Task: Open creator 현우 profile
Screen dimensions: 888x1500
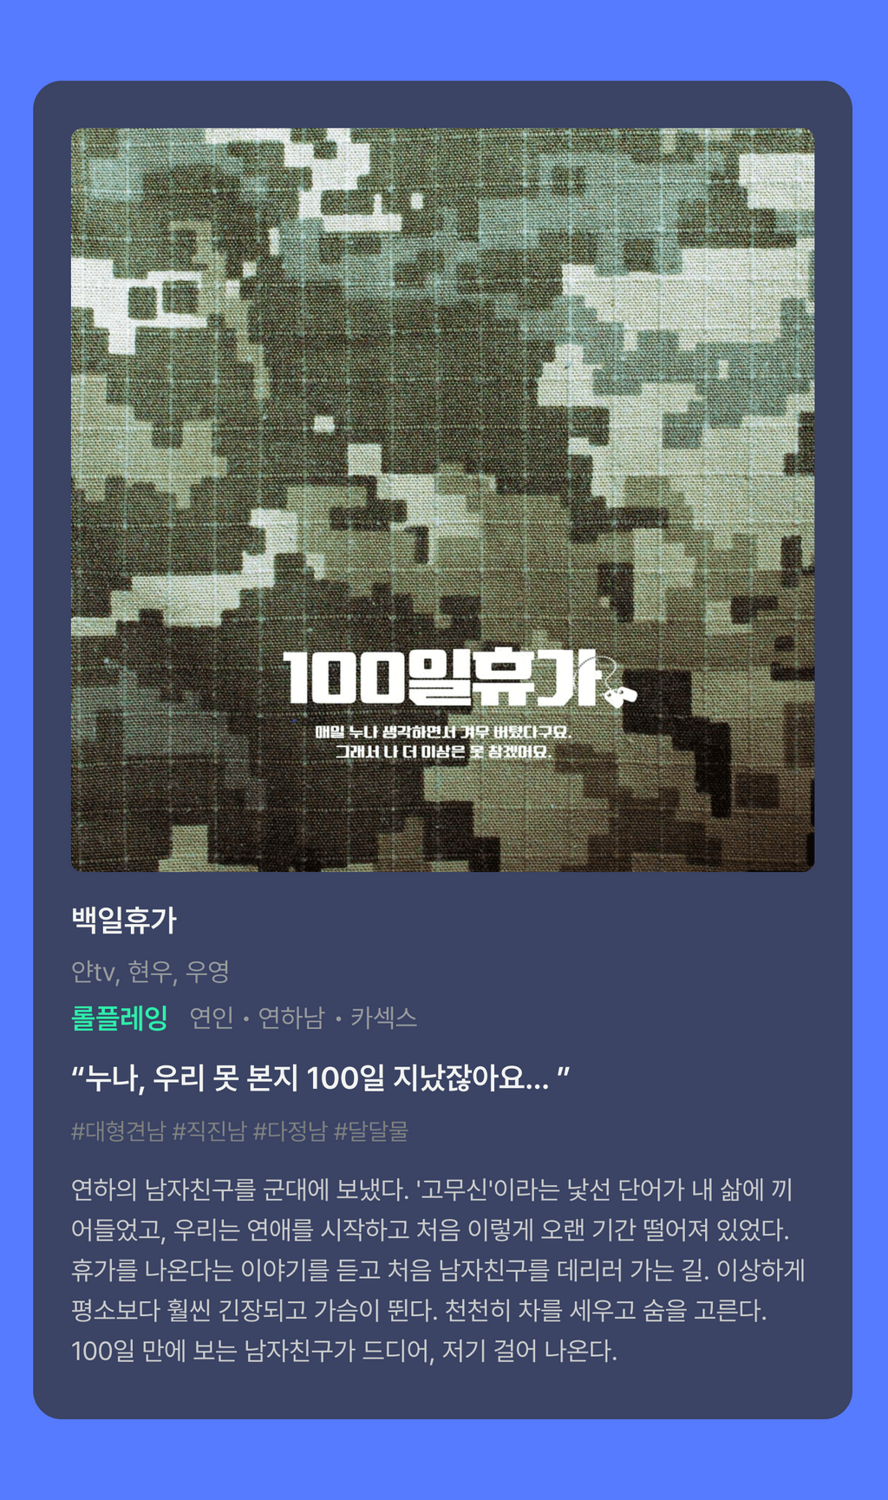Action: click(151, 973)
